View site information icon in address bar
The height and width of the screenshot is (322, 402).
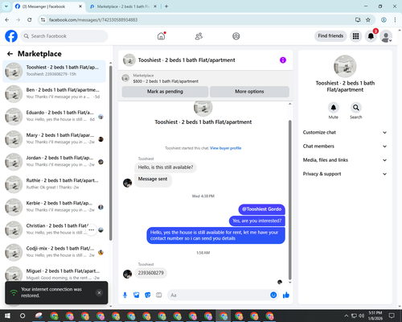(x=43, y=20)
